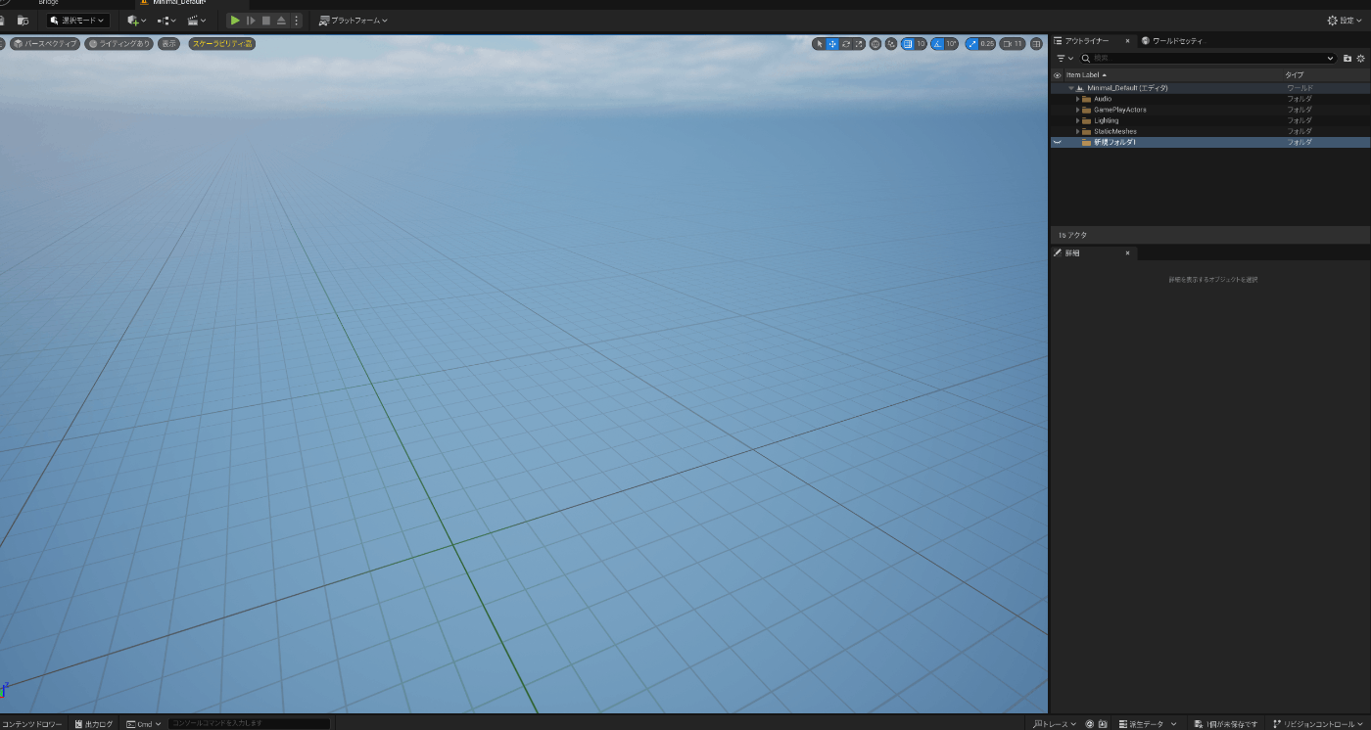Open the Outliner filter menu icon
This screenshot has height=730, width=1371.
[x=1064, y=59]
